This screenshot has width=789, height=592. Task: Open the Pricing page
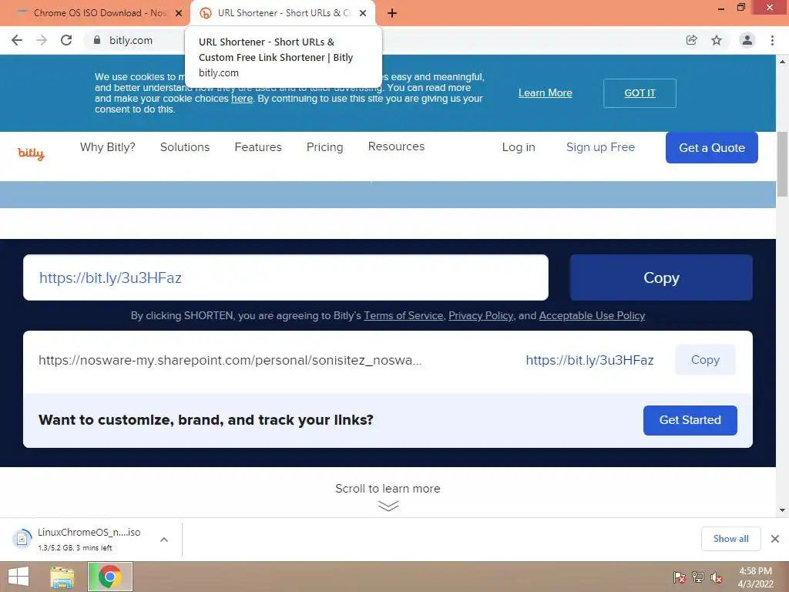[x=324, y=147]
